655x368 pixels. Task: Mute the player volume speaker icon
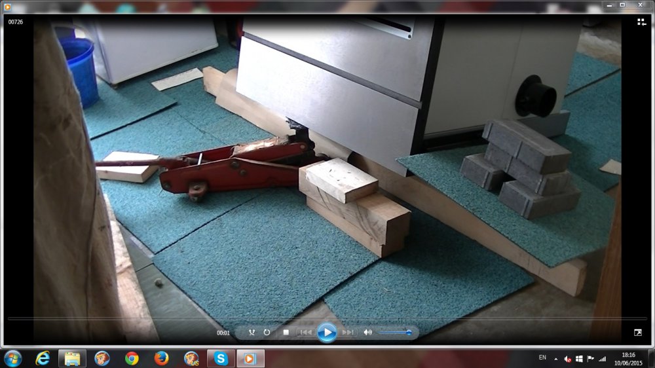tap(367, 333)
